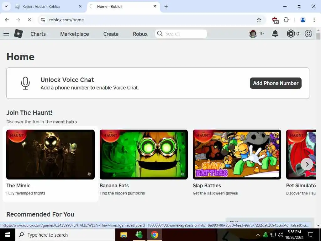Click the 13+ age label
The height and width of the screenshot is (241, 321).
coord(262,33)
